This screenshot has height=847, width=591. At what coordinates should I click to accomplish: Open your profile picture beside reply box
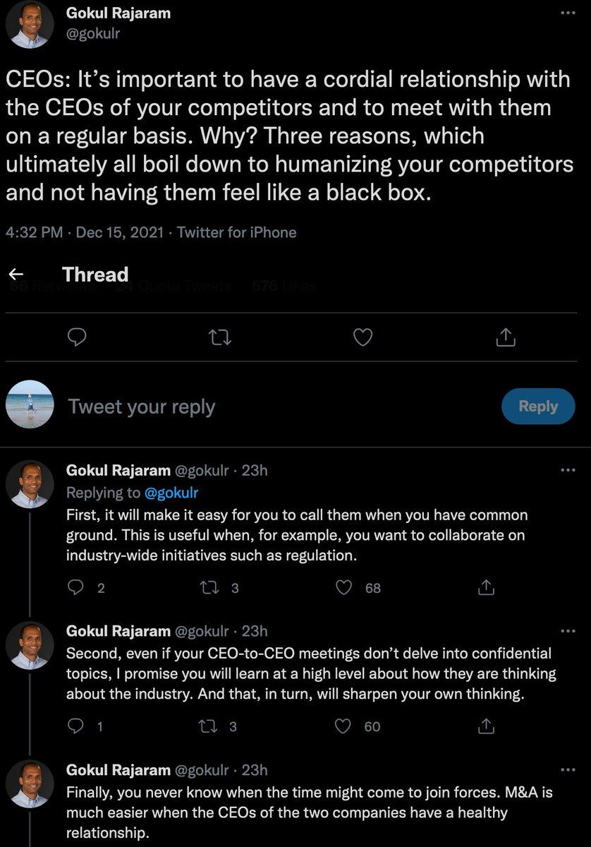(x=30, y=404)
